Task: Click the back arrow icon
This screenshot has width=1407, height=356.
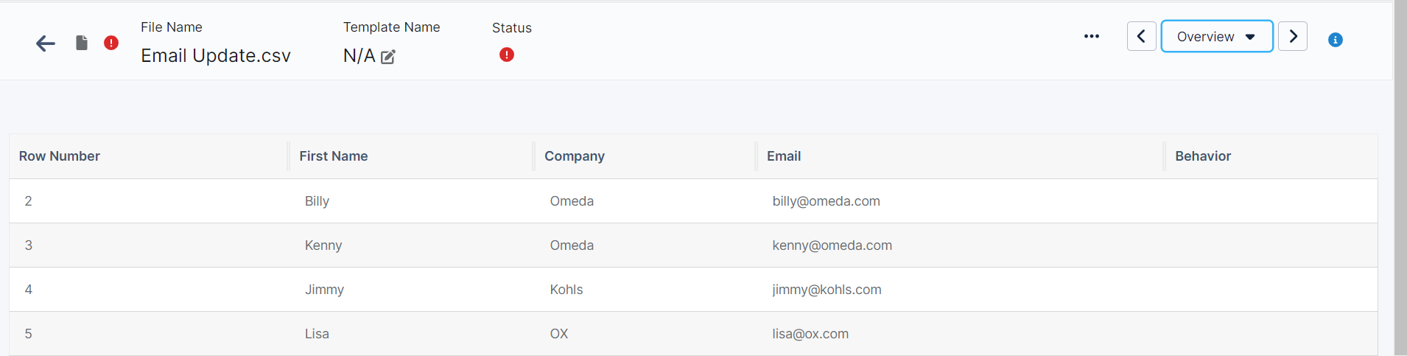Action: (x=46, y=43)
